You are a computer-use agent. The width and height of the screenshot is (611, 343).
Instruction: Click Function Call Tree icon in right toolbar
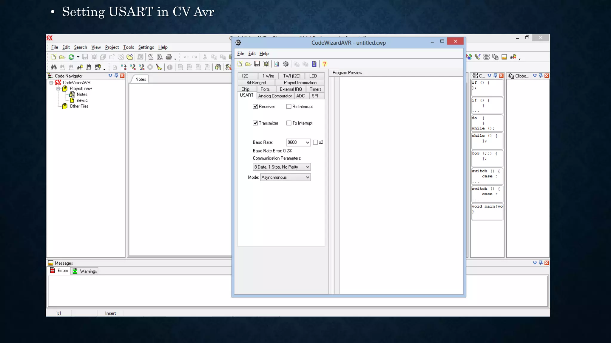478,57
